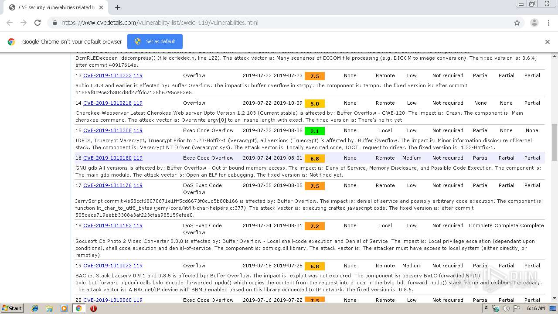Click the 7.2 score badge
558x314 pixels.
coord(315,226)
